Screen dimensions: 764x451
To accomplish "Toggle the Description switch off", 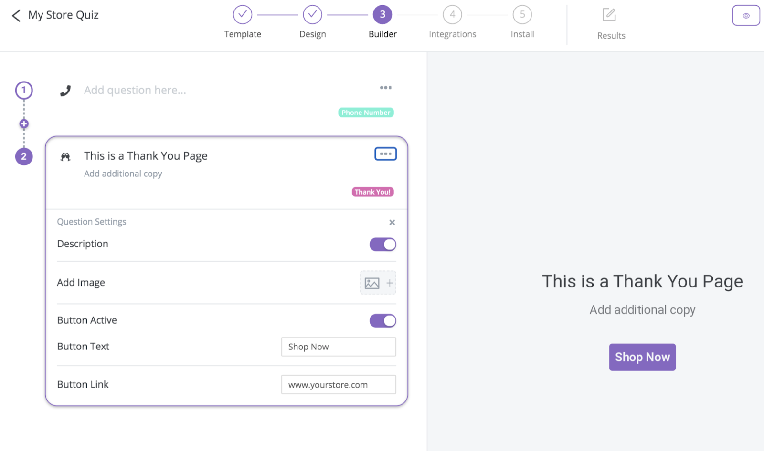I will [383, 245].
